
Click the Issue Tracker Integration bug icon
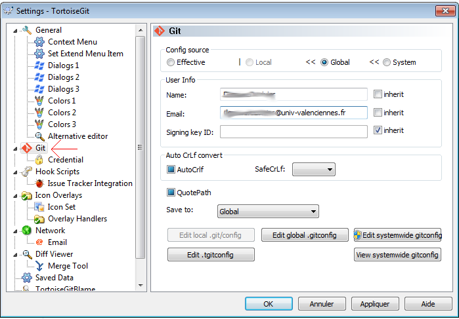[x=39, y=183]
